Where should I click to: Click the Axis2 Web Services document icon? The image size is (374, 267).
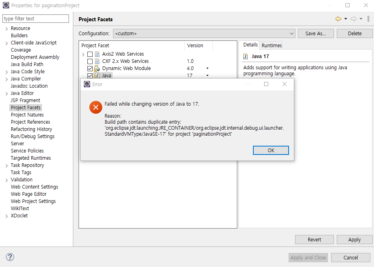(x=97, y=54)
